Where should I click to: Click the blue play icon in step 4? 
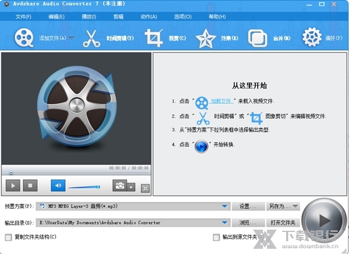[201, 147]
